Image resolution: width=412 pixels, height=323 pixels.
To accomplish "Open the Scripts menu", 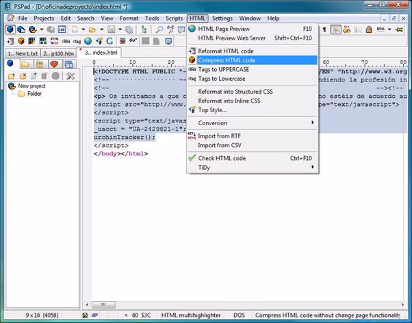I will 175,18.
